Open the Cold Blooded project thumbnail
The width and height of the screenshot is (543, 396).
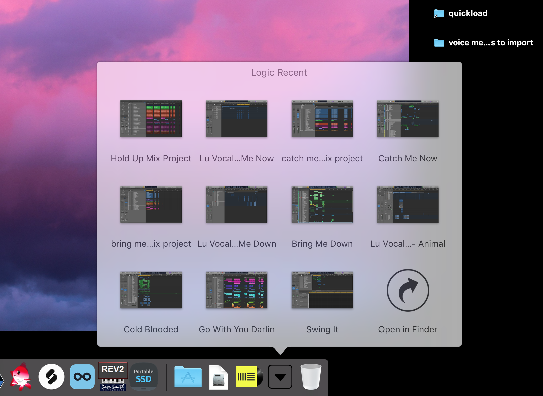(x=151, y=290)
